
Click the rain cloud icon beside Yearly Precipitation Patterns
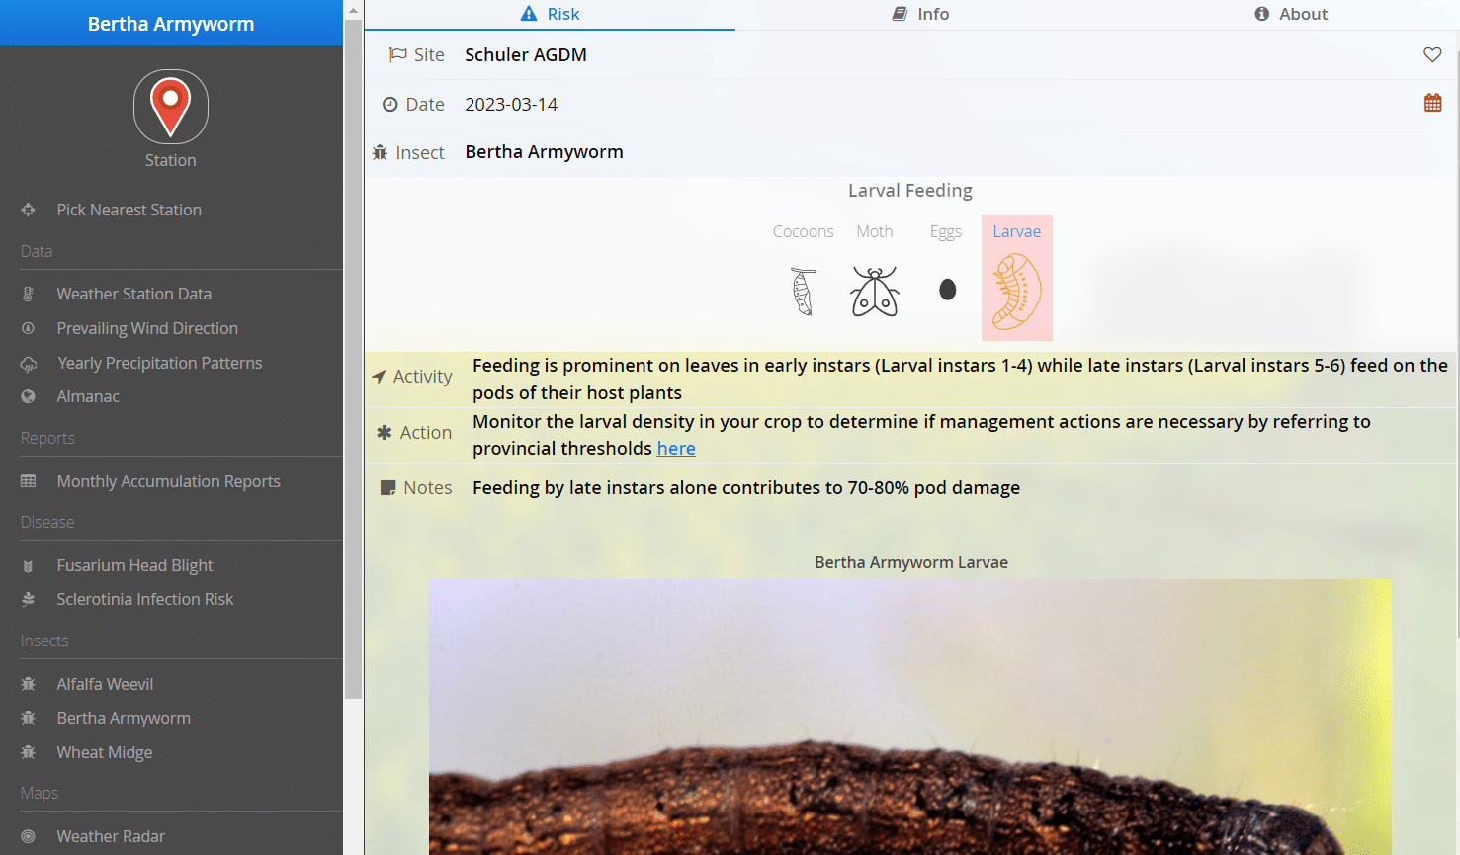tap(28, 364)
